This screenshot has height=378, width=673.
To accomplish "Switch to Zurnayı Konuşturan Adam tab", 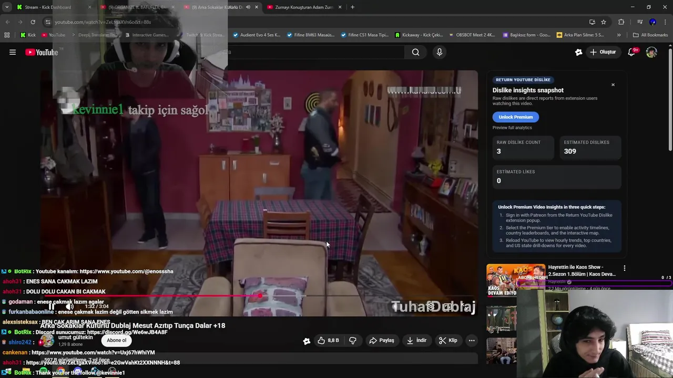I will pyautogui.click(x=304, y=7).
